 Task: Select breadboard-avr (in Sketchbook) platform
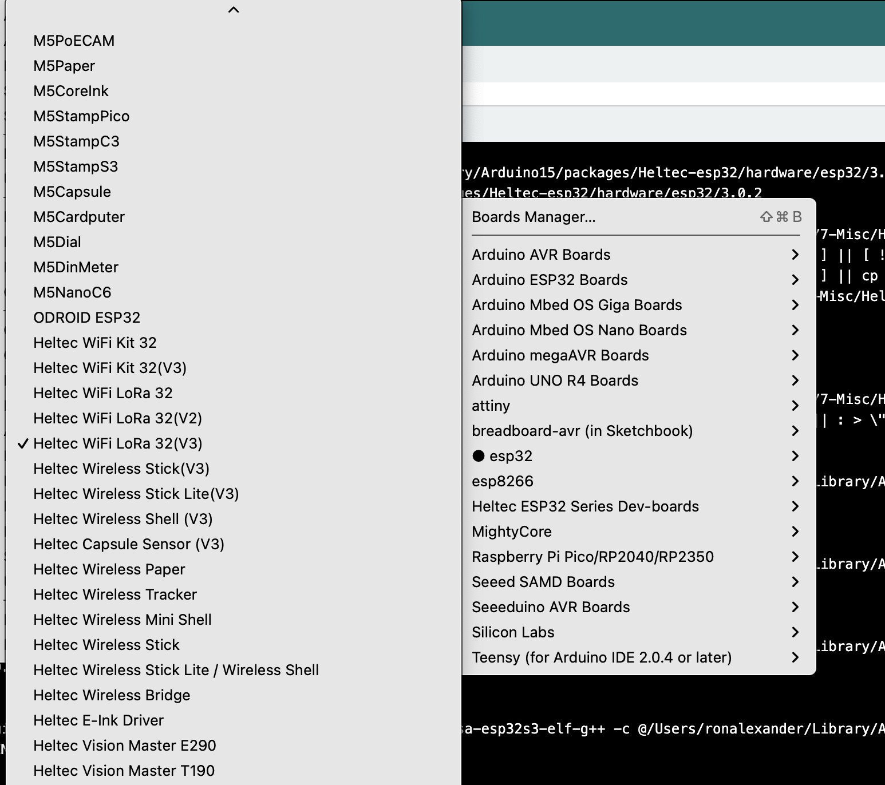pyautogui.click(x=583, y=431)
